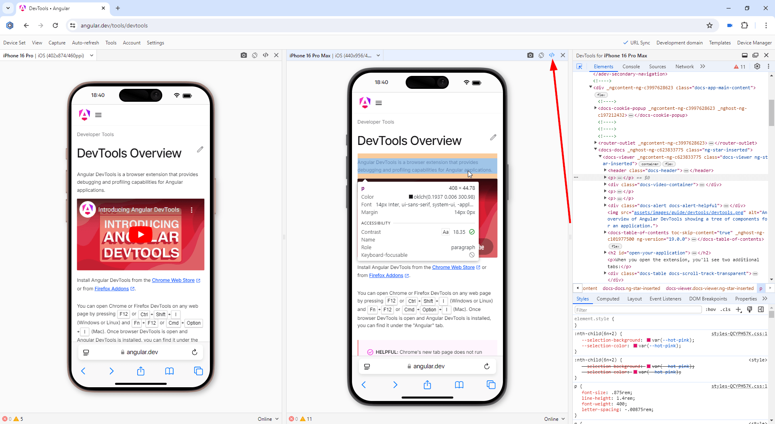Open Online network dropdown for iPhone 16 Pro
This screenshot has height=424, width=775.
coord(268,419)
